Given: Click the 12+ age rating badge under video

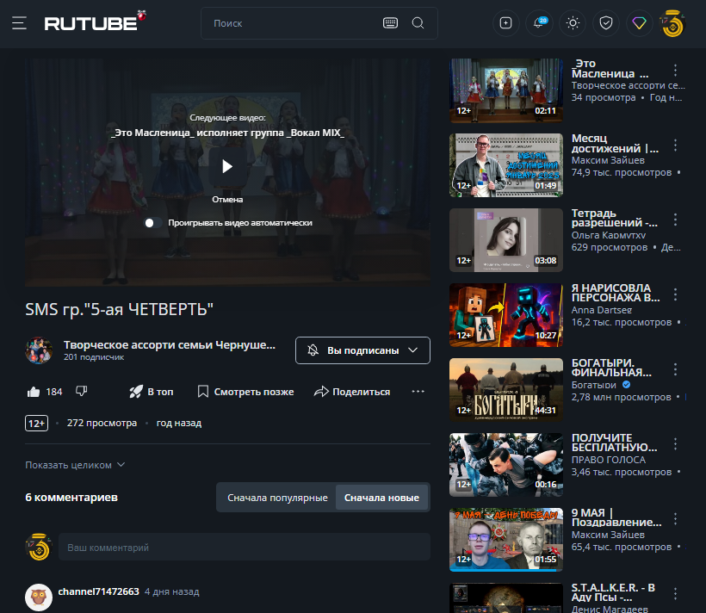Looking at the screenshot, I should pyautogui.click(x=36, y=424).
